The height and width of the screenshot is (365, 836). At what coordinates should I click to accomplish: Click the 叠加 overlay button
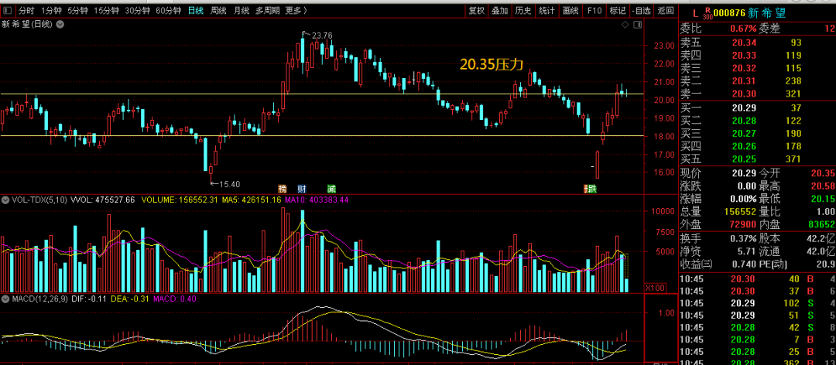click(x=499, y=11)
